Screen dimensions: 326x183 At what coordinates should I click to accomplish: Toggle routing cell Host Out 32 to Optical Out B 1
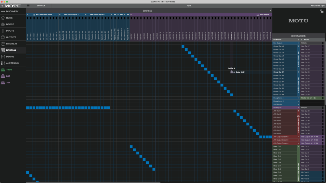tap(231, 72)
